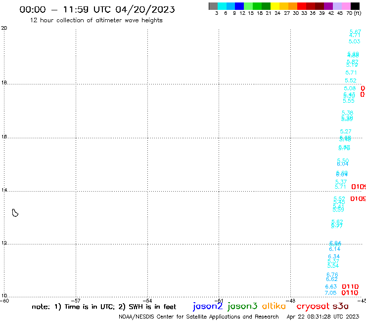Click the longitude axis label -51
The image size is (366, 321).
click(219, 301)
